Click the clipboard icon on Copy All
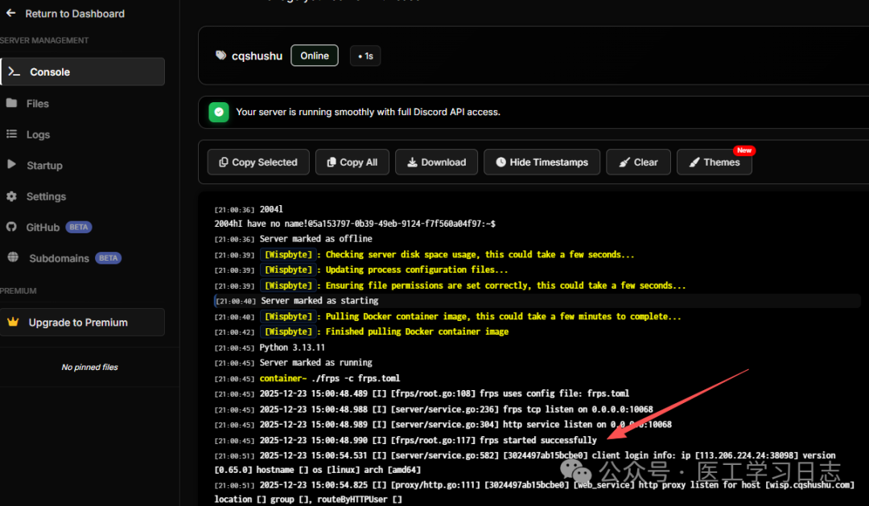The image size is (869, 506). [x=332, y=162]
